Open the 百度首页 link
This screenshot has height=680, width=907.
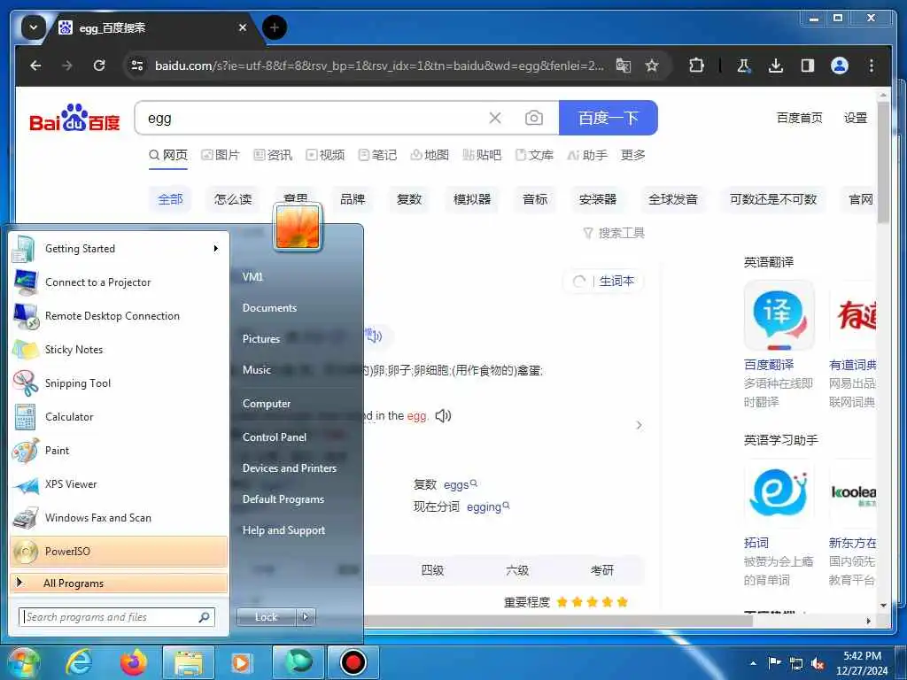(800, 118)
